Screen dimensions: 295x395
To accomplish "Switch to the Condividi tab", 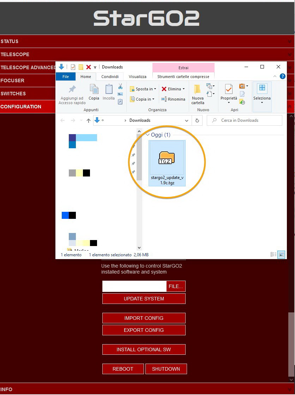I will (110, 77).
